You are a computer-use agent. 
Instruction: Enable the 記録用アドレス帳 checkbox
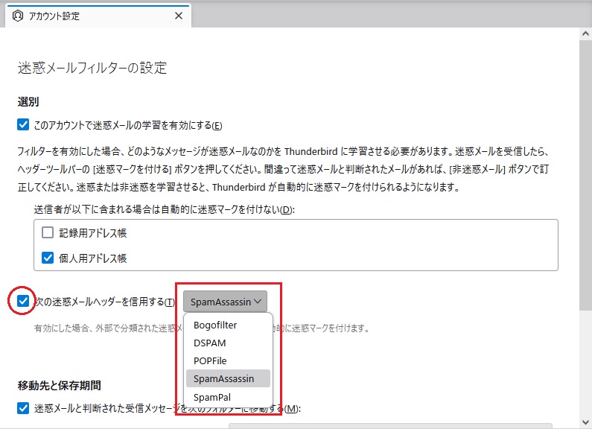pyautogui.click(x=48, y=232)
